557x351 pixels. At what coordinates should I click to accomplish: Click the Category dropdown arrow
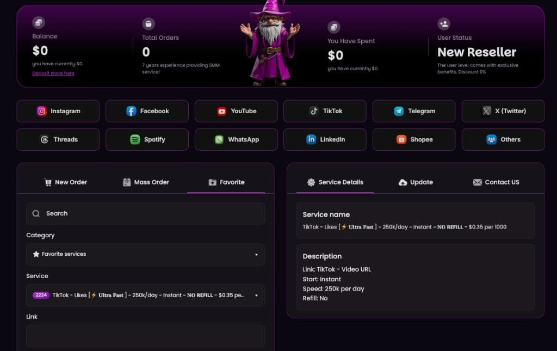pyautogui.click(x=256, y=255)
